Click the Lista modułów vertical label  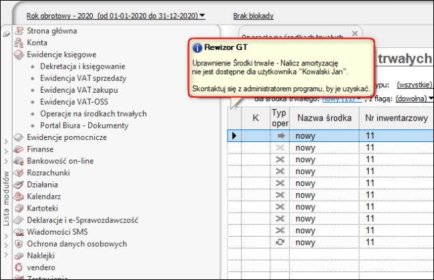pos(6,199)
